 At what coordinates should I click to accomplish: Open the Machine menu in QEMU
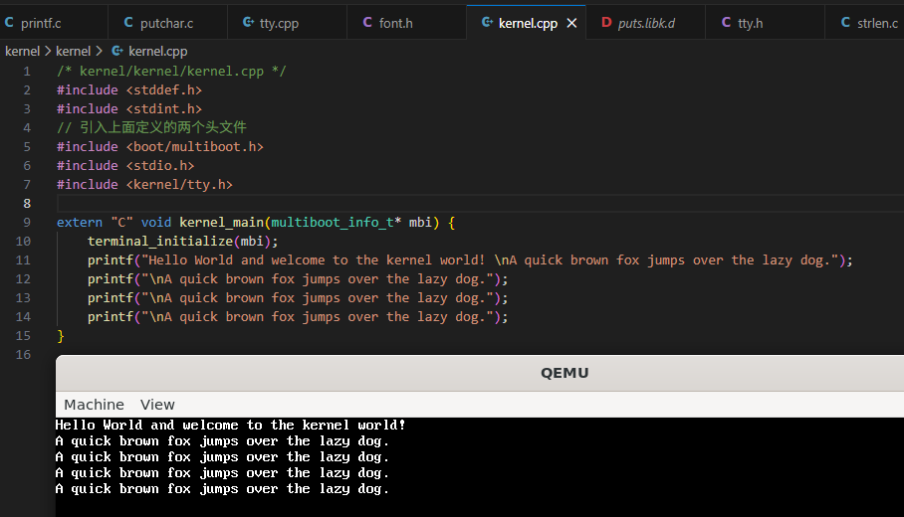[x=94, y=405]
